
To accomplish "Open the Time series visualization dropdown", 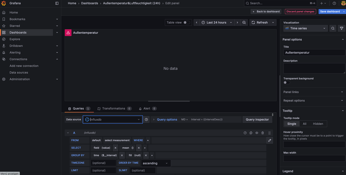I will point(305,28).
